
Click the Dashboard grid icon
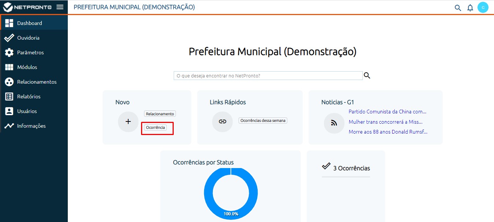9,23
